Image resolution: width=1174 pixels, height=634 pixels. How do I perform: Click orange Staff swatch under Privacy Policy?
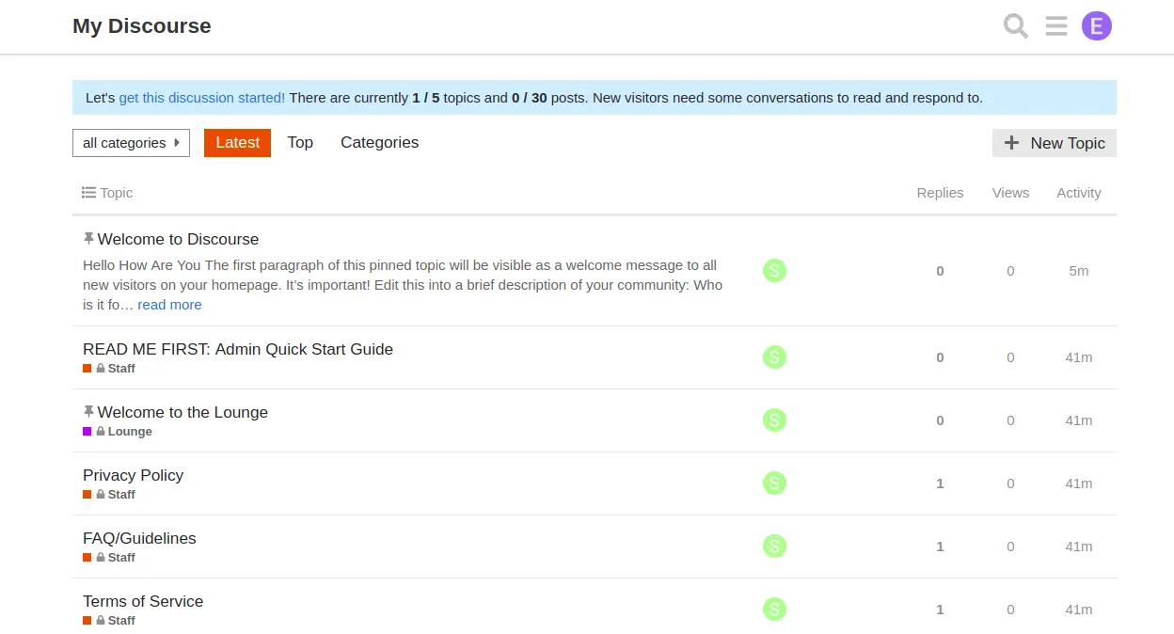point(87,495)
